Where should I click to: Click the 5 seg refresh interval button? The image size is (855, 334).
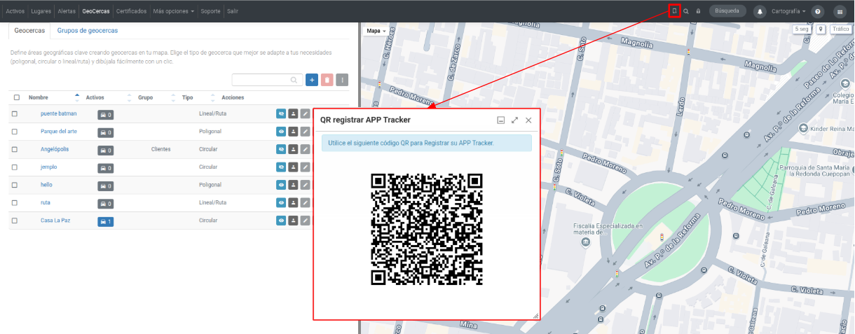click(x=802, y=29)
